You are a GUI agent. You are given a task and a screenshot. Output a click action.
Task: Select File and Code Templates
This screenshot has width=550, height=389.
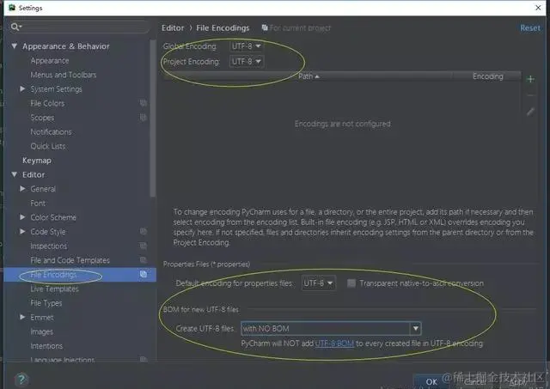(70, 260)
